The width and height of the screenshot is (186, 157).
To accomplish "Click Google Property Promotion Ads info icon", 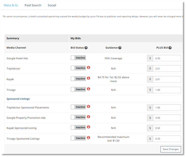I will 89,117.
